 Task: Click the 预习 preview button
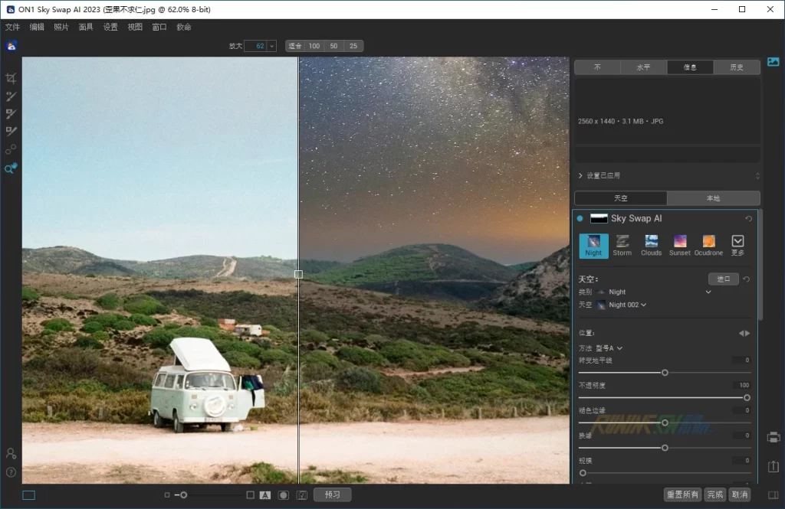click(x=332, y=494)
